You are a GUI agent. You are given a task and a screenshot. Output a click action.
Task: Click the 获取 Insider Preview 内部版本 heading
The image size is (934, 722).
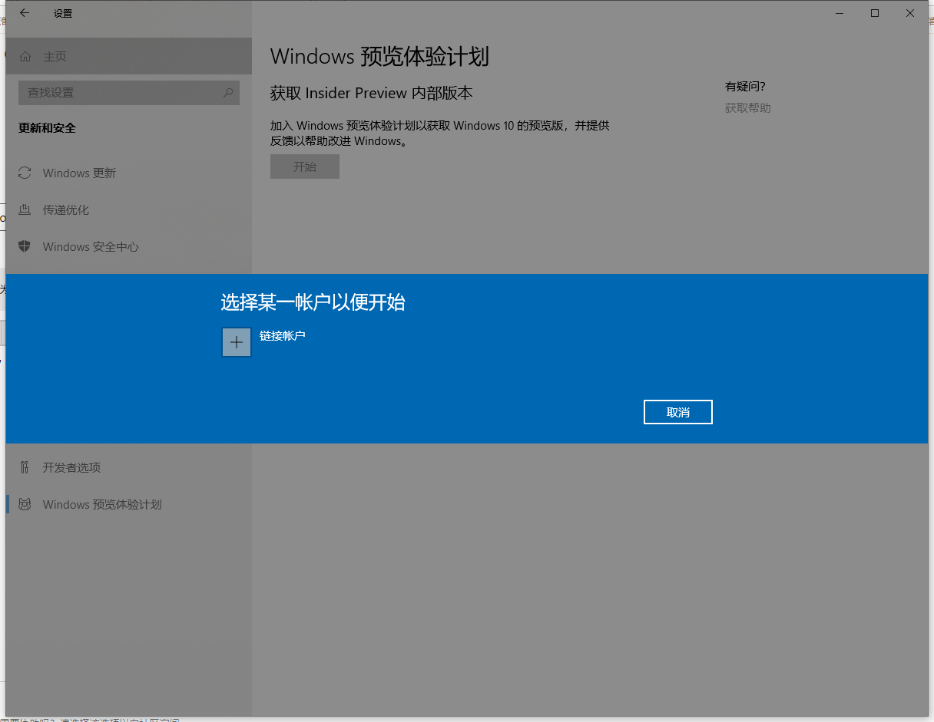[x=372, y=93]
